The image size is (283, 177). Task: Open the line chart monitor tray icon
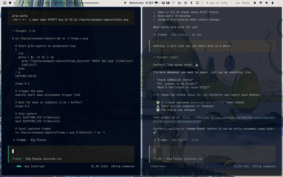coord(180,3)
